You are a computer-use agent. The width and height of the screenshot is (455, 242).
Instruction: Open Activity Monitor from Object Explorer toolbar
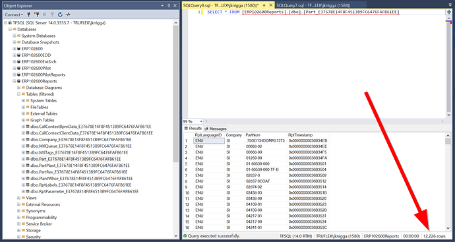point(68,15)
